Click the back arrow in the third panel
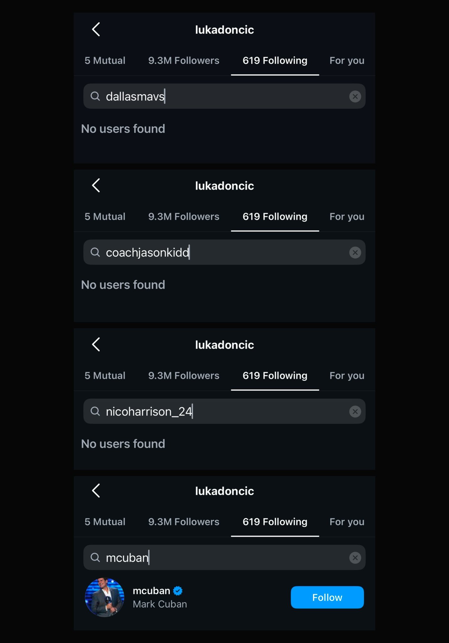The image size is (449, 643). coord(96,344)
